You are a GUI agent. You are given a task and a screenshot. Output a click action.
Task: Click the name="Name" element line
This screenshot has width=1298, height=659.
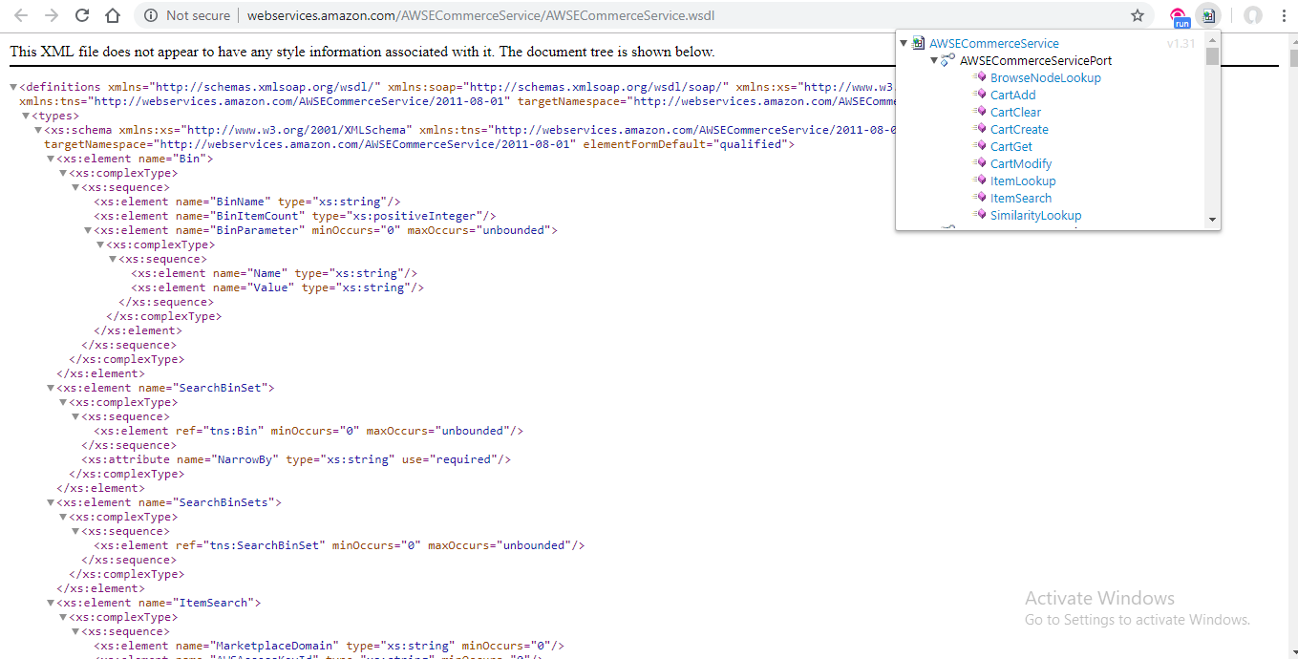click(x=274, y=273)
